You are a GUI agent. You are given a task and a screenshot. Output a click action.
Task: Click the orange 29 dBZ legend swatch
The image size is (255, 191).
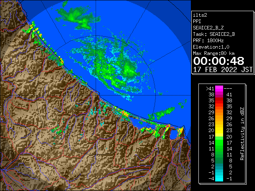219,113
